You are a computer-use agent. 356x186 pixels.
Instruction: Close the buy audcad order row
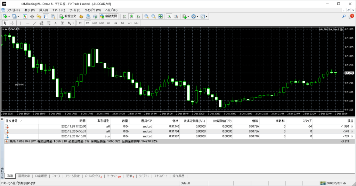pos(352,137)
